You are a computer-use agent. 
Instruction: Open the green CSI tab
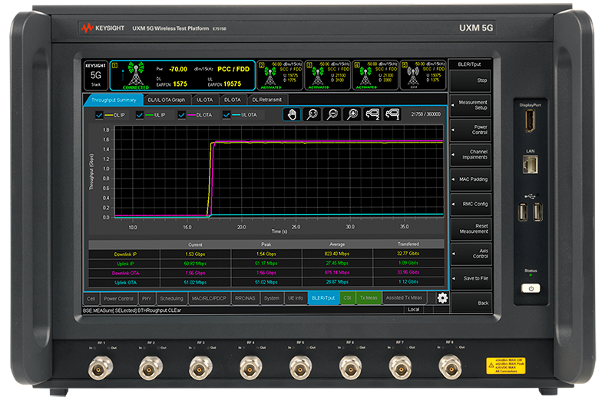coord(348,298)
